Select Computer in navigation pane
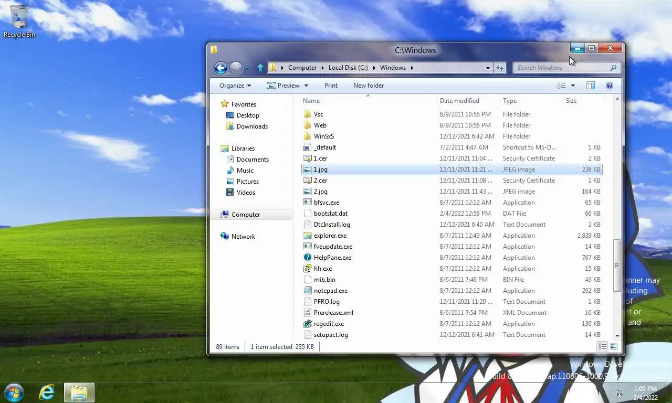This screenshot has width=672, height=403. [x=246, y=215]
